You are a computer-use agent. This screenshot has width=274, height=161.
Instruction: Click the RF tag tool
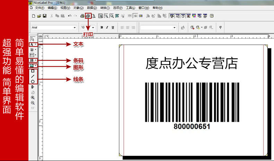(33, 108)
